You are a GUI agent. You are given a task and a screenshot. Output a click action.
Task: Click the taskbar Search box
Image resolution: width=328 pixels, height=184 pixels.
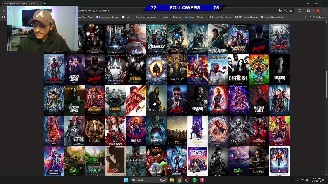pyautogui.click(x=149, y=180)
